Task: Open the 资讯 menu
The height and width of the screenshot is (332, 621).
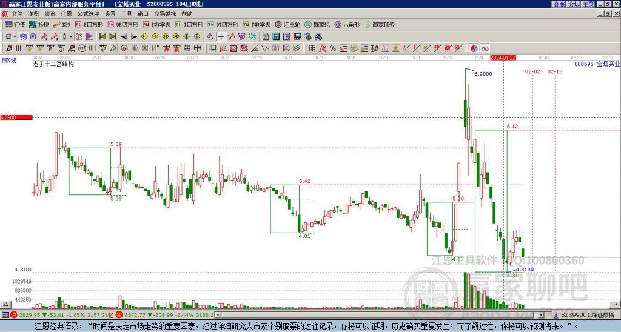Action: click(x=50, y=14)
